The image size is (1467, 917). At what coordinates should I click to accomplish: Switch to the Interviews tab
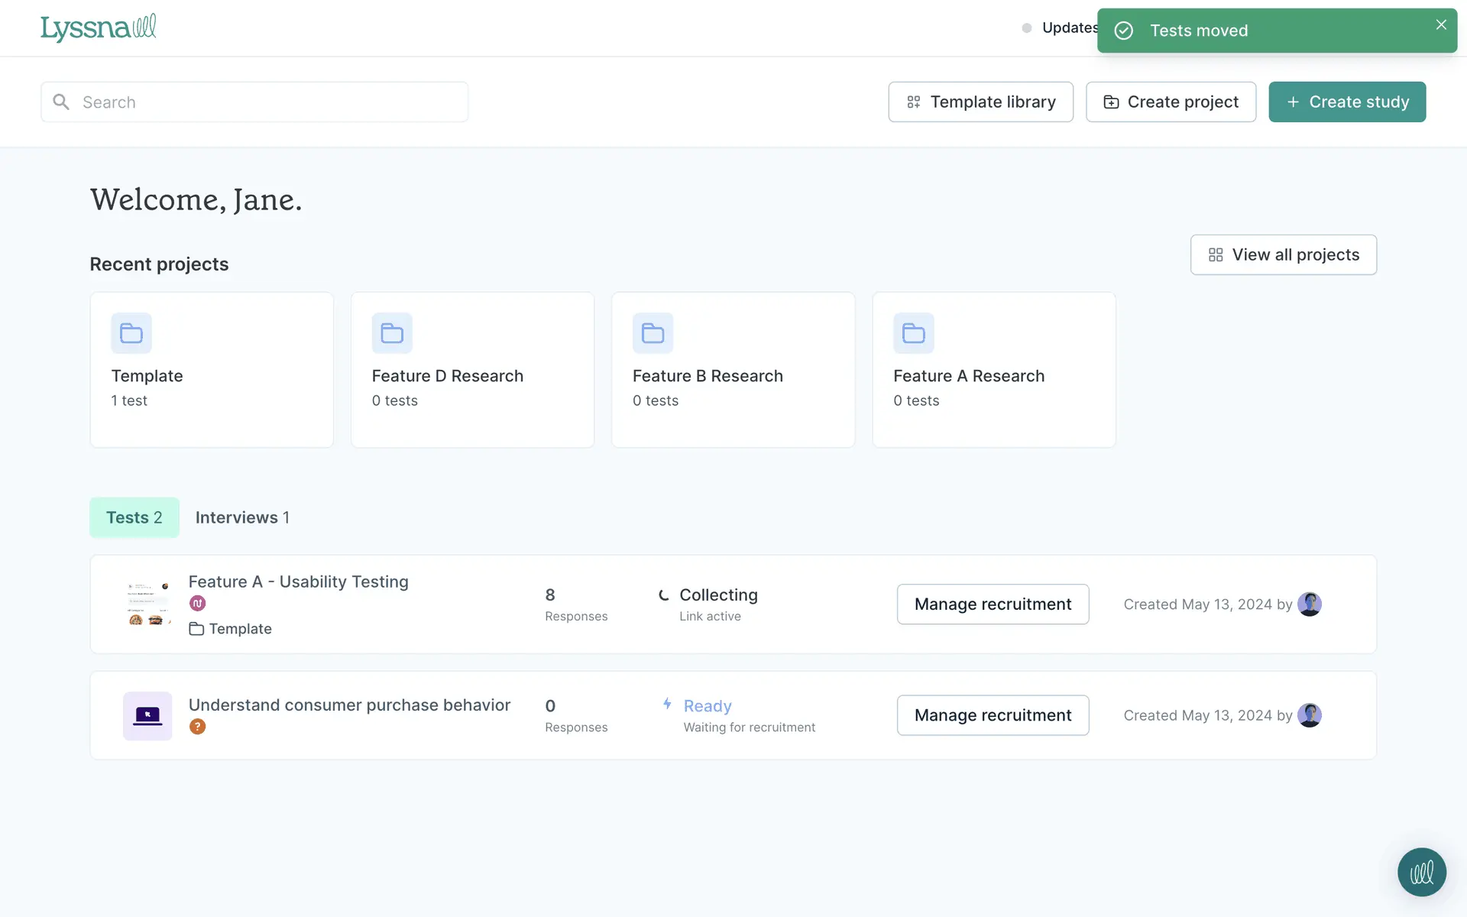242,517
